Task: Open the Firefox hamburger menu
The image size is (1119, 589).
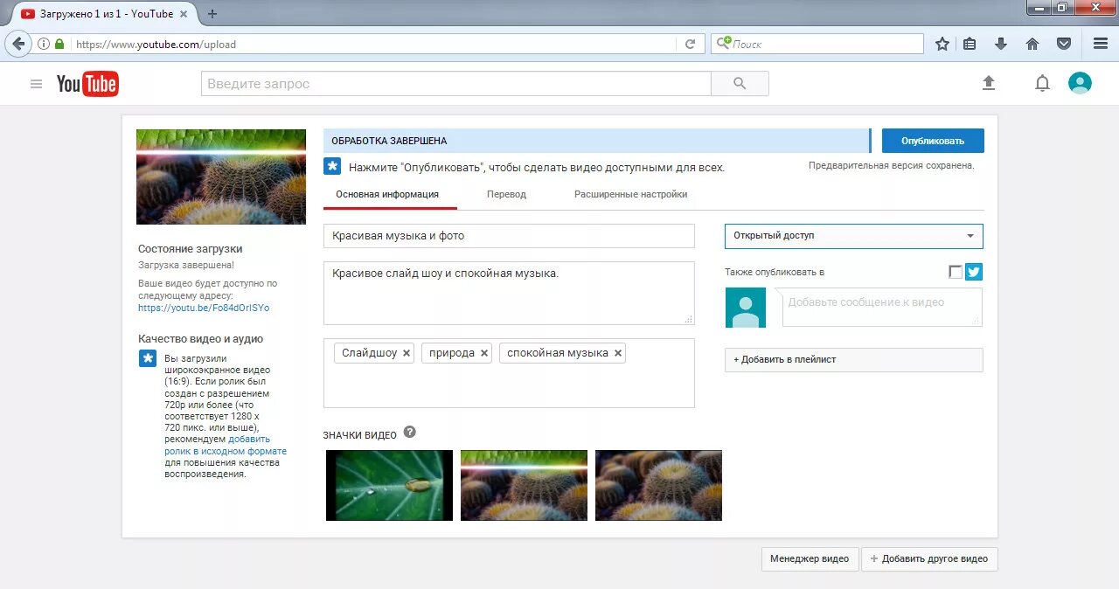Action: 1101,44
